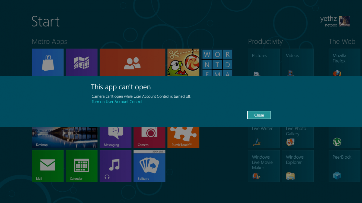Open the Music tile with headphones
The image size is (362, 203).
116,166
